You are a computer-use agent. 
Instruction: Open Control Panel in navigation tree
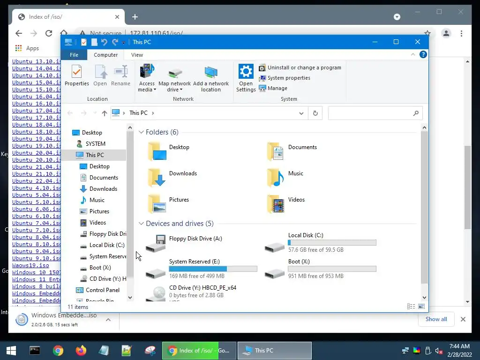(103, 290)
